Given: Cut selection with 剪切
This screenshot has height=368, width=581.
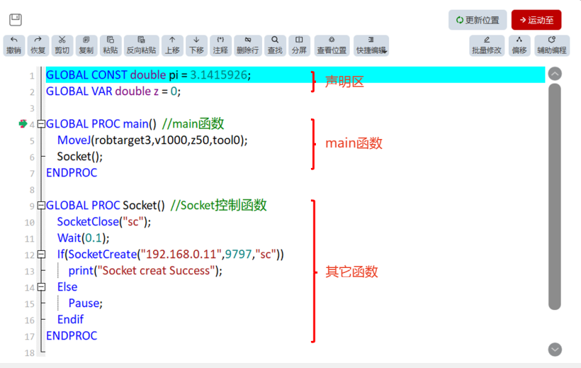Looking at the screenshot, I should (62, 46).
